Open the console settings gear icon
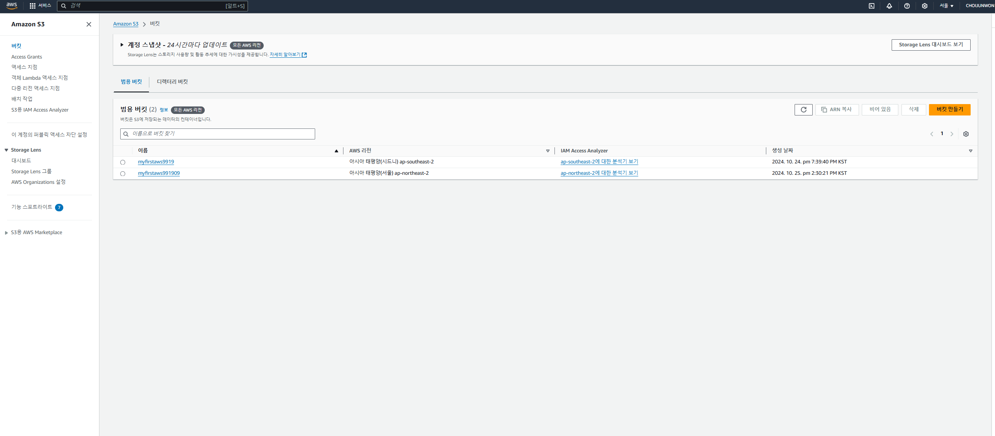The image size is (995, 436). pyautogui.click(x=925, y=6)
